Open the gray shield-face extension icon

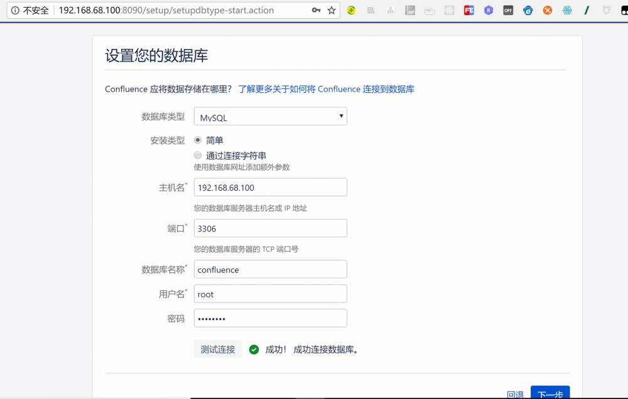pos(607,11)
